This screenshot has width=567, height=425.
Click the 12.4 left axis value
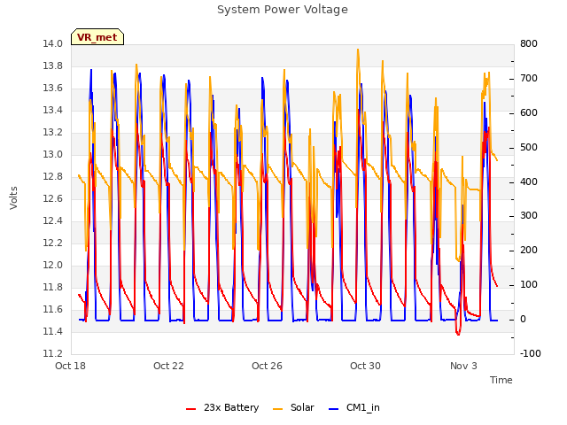pos(53,220)
